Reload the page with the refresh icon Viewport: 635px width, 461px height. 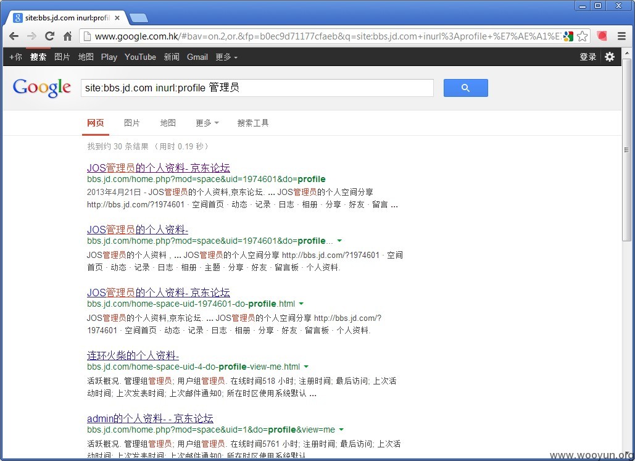pyautogui.click(x=49, y=36)
